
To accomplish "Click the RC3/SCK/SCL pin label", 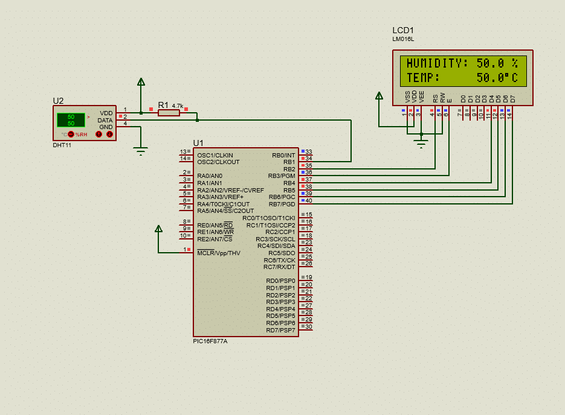I will [x=276, y=239].
